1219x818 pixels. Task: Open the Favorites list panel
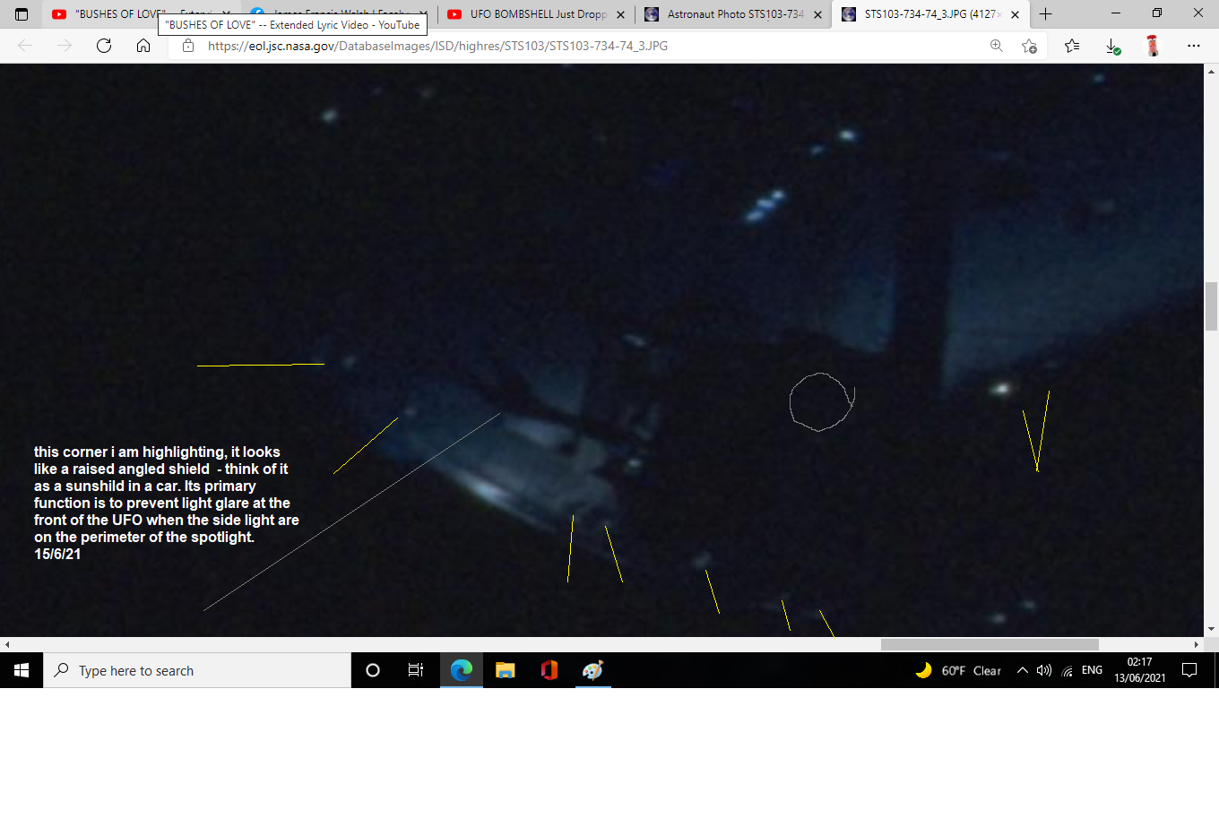[1072, 46]
